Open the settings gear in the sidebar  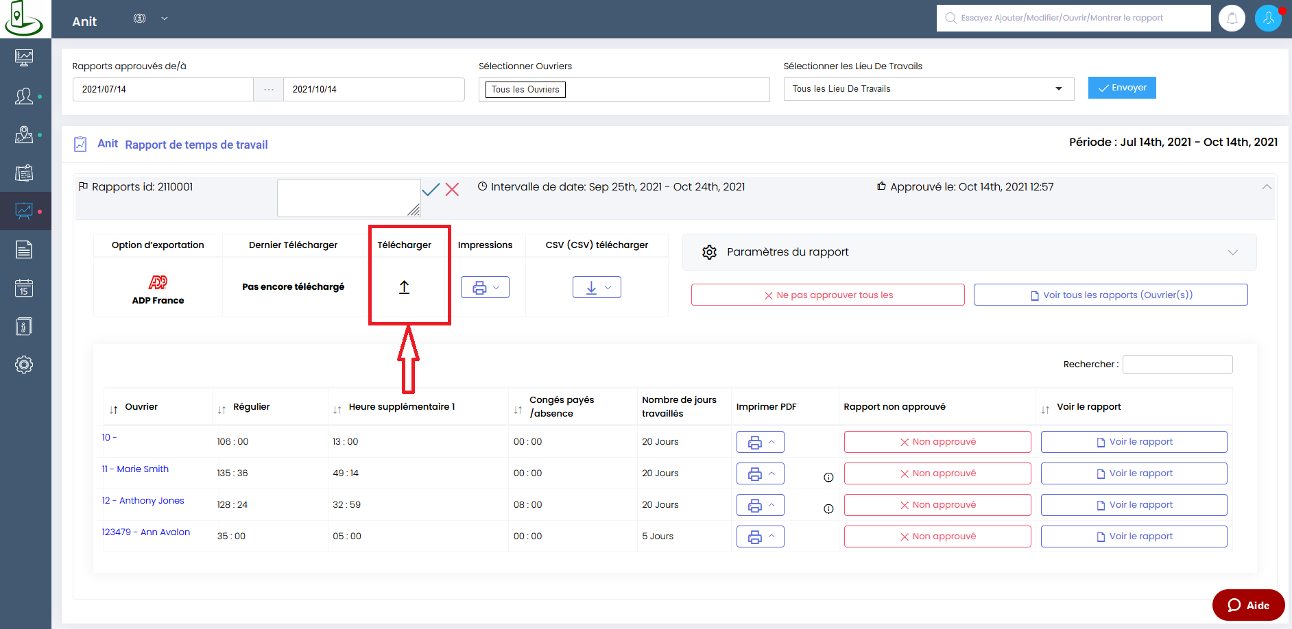click(x=24, y=365)
